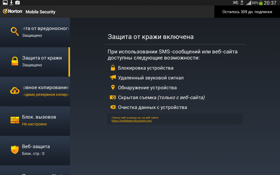Click the Не настроено status text

[x=34, y=124]
